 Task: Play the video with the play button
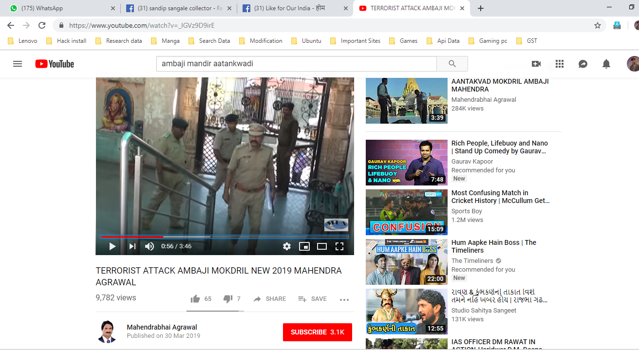click(x=113, y=246)
